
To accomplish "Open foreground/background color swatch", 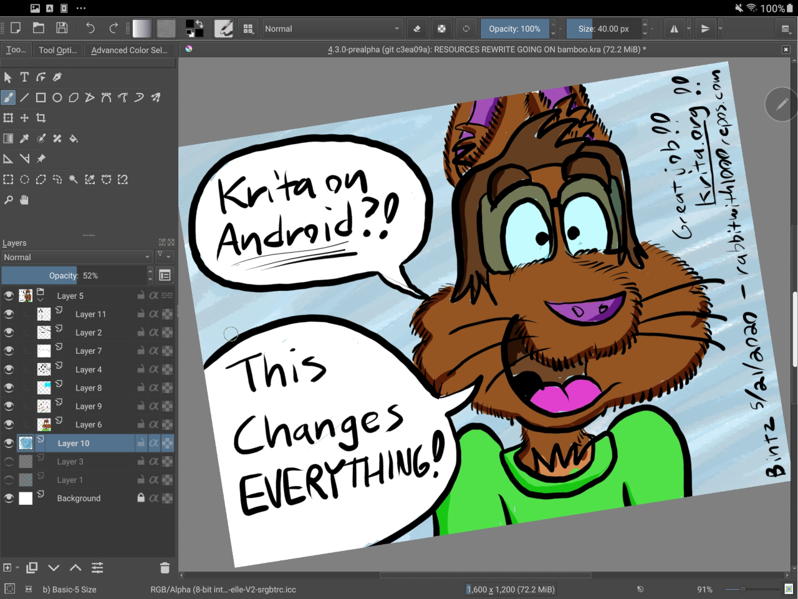I will tap(195, 29).
